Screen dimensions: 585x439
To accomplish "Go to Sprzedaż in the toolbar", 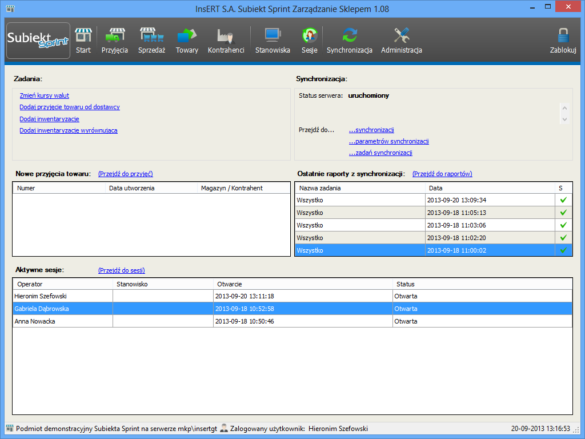I will coord(151,41).
